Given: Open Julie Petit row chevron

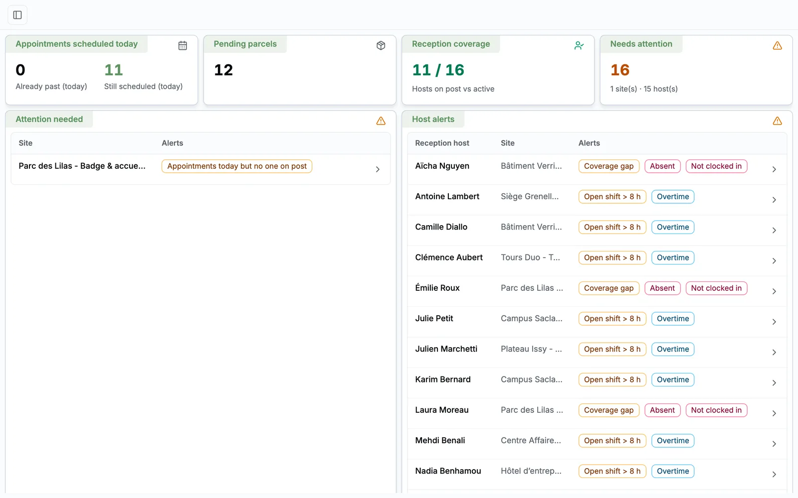Looking at the screenshot, I should pos(774,322).
